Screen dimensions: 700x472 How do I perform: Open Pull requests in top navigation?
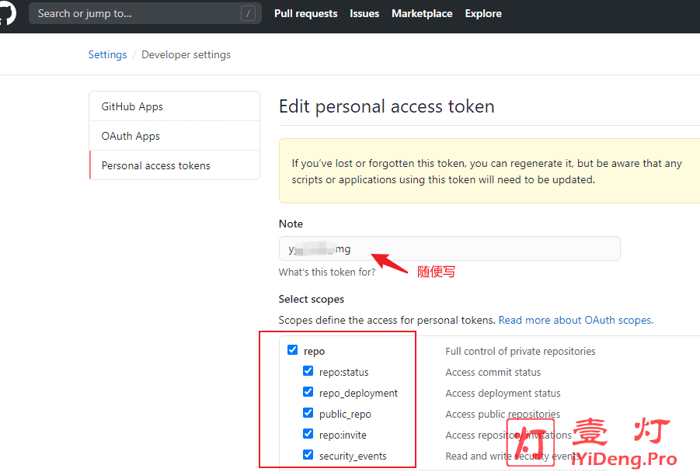coord(306,13)
